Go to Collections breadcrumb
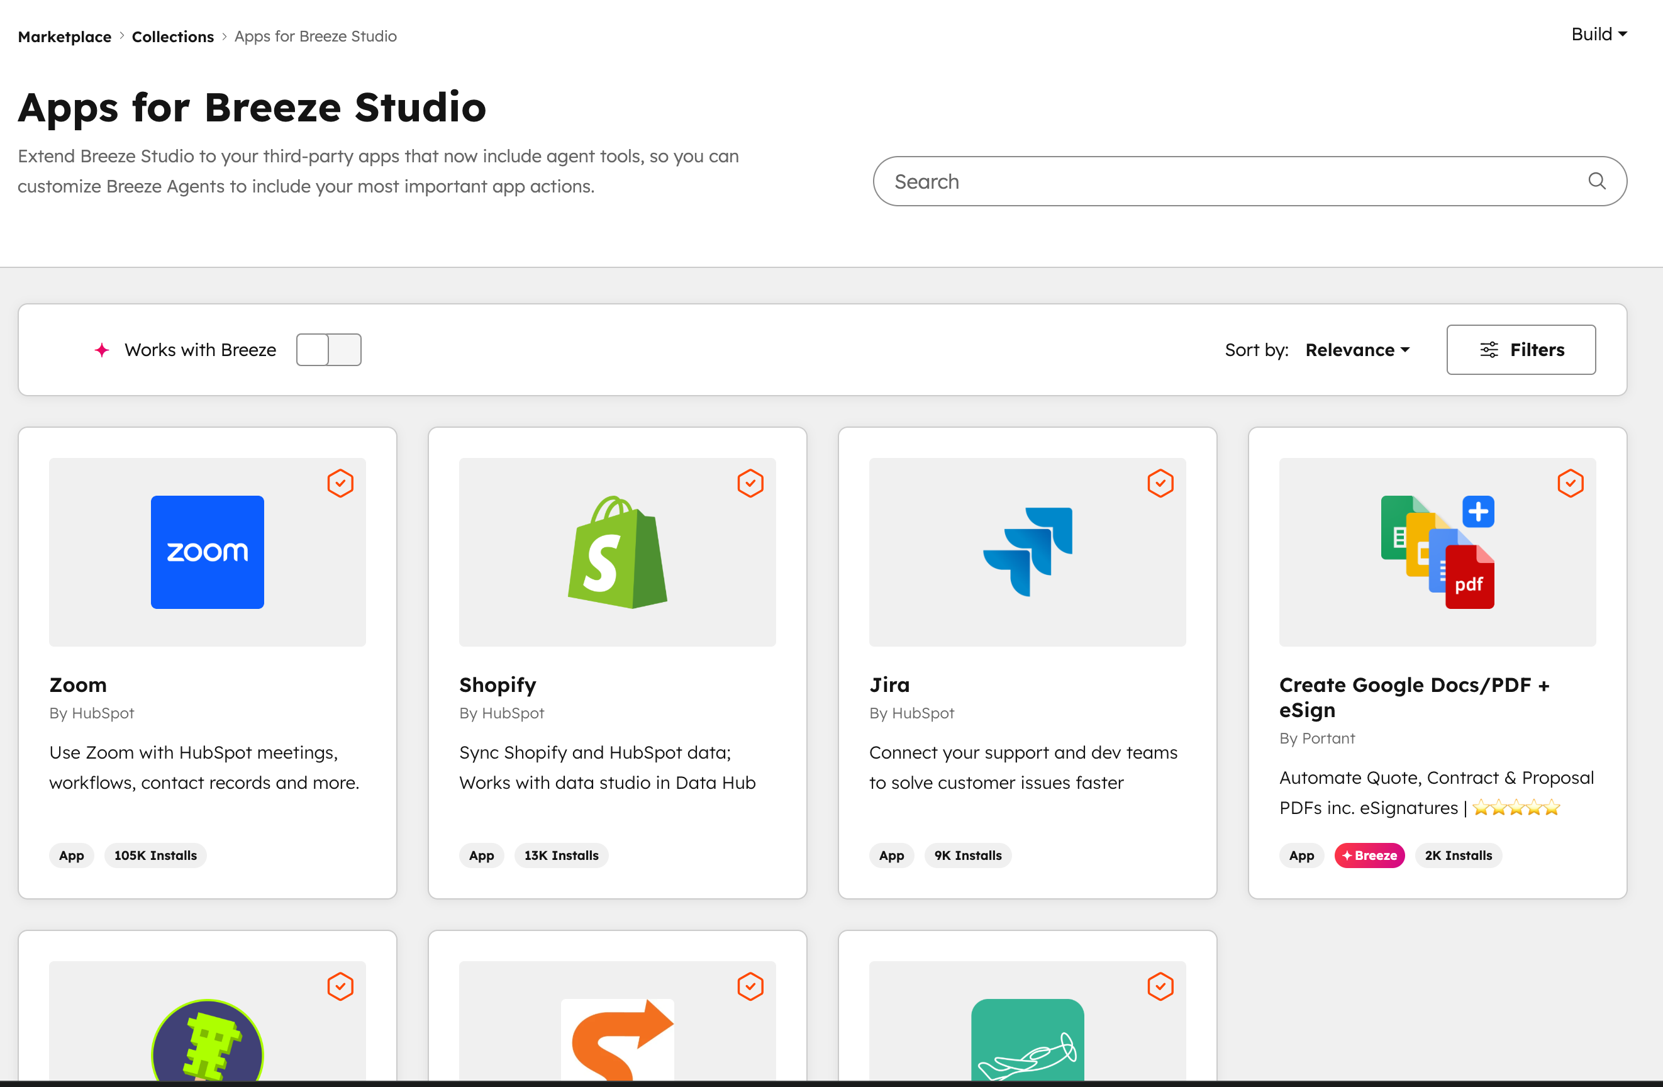 pyautogui.click(x=172, y=36)
